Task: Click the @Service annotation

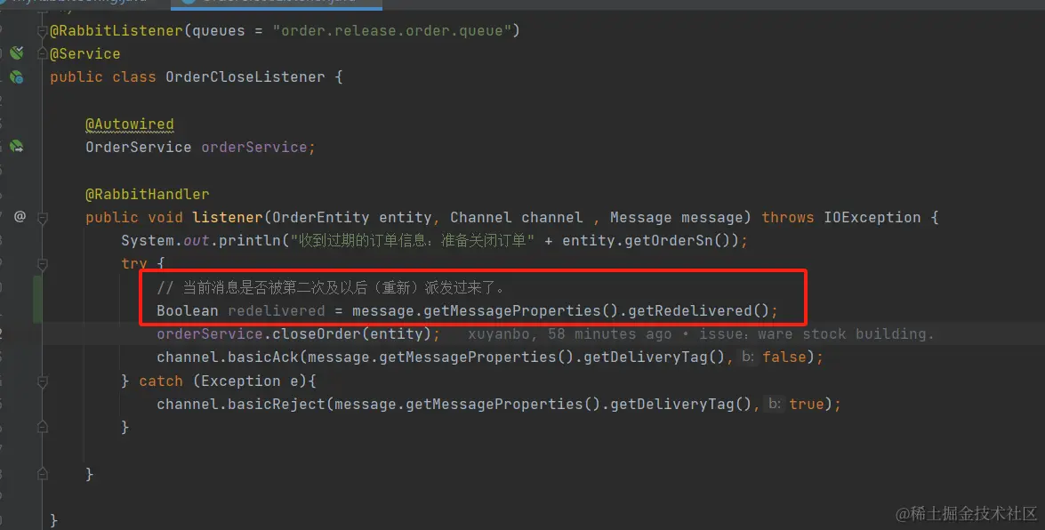Action: click(85, 54)
